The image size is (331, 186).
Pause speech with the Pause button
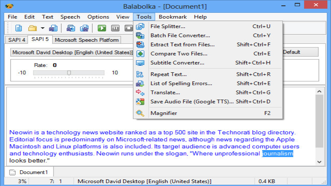pos(115,28)
